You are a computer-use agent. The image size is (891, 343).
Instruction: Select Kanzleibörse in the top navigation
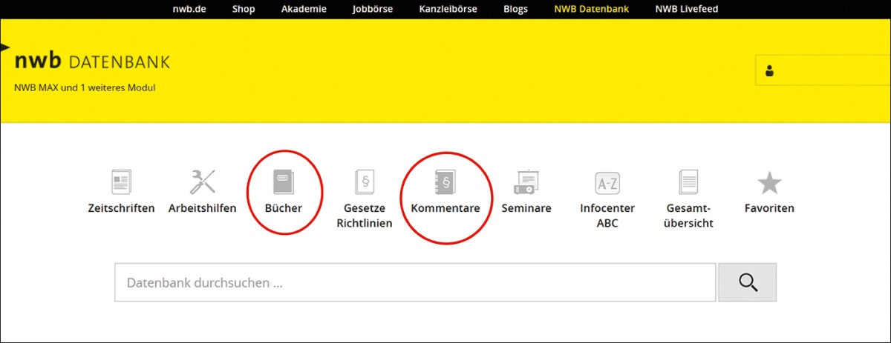point(448,9)
